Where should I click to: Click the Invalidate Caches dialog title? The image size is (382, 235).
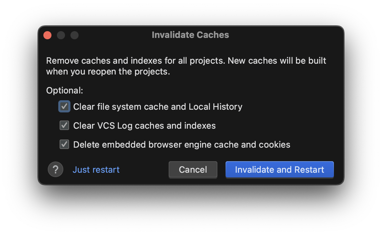191,35
